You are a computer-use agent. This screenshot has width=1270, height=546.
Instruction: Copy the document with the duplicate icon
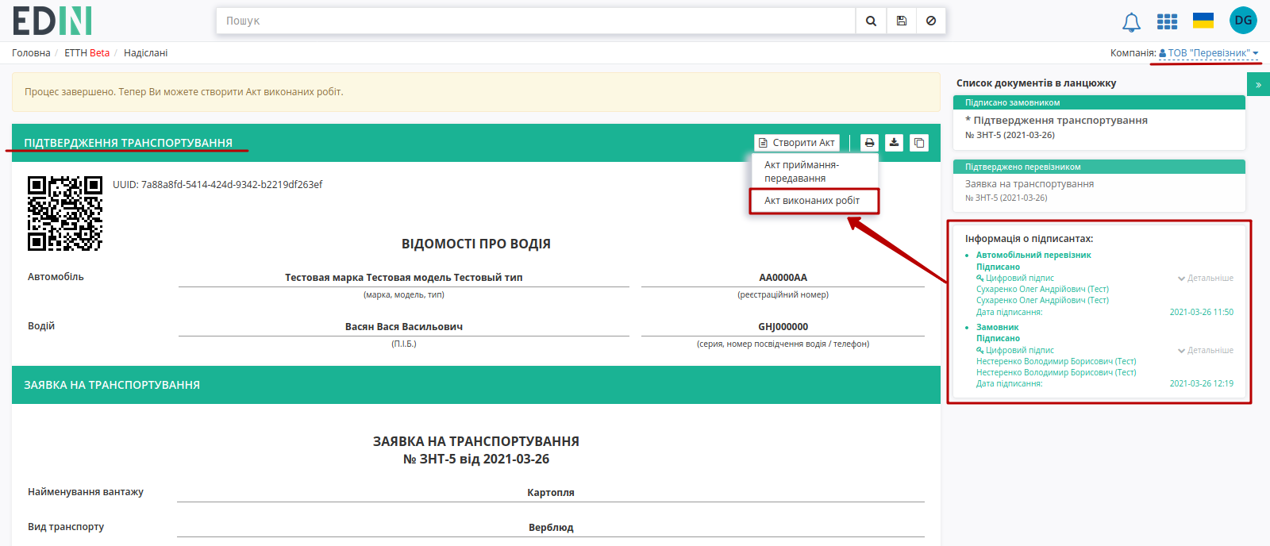(x=918, y=143)
